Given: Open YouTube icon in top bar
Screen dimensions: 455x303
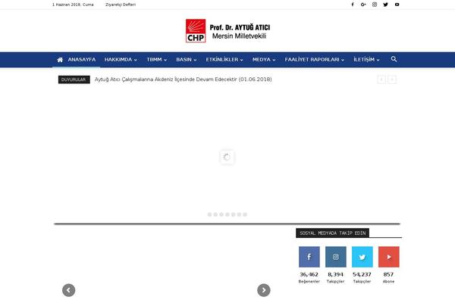Looking at the screenshot, I should pos(397,5).
